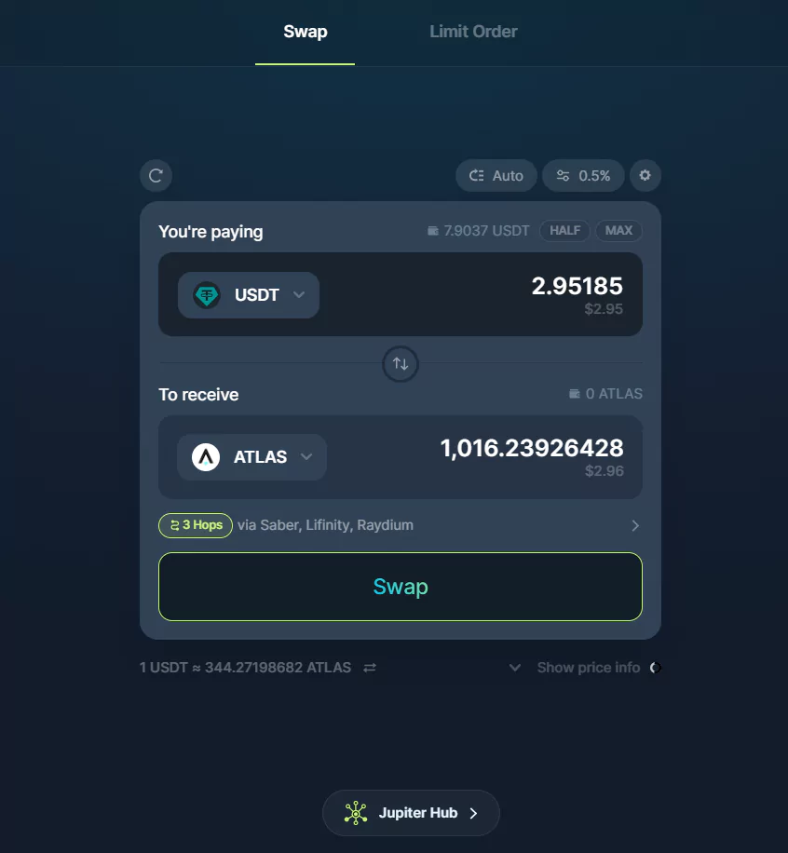Click the ATLAS token logo
788x853 pixels.
(x=206, y=457)
